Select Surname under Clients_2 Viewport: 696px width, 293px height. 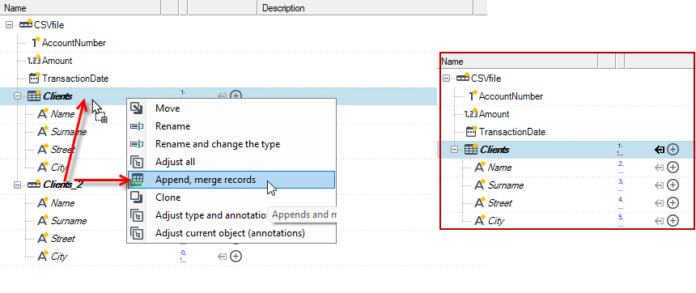click(x=69, y=221)
